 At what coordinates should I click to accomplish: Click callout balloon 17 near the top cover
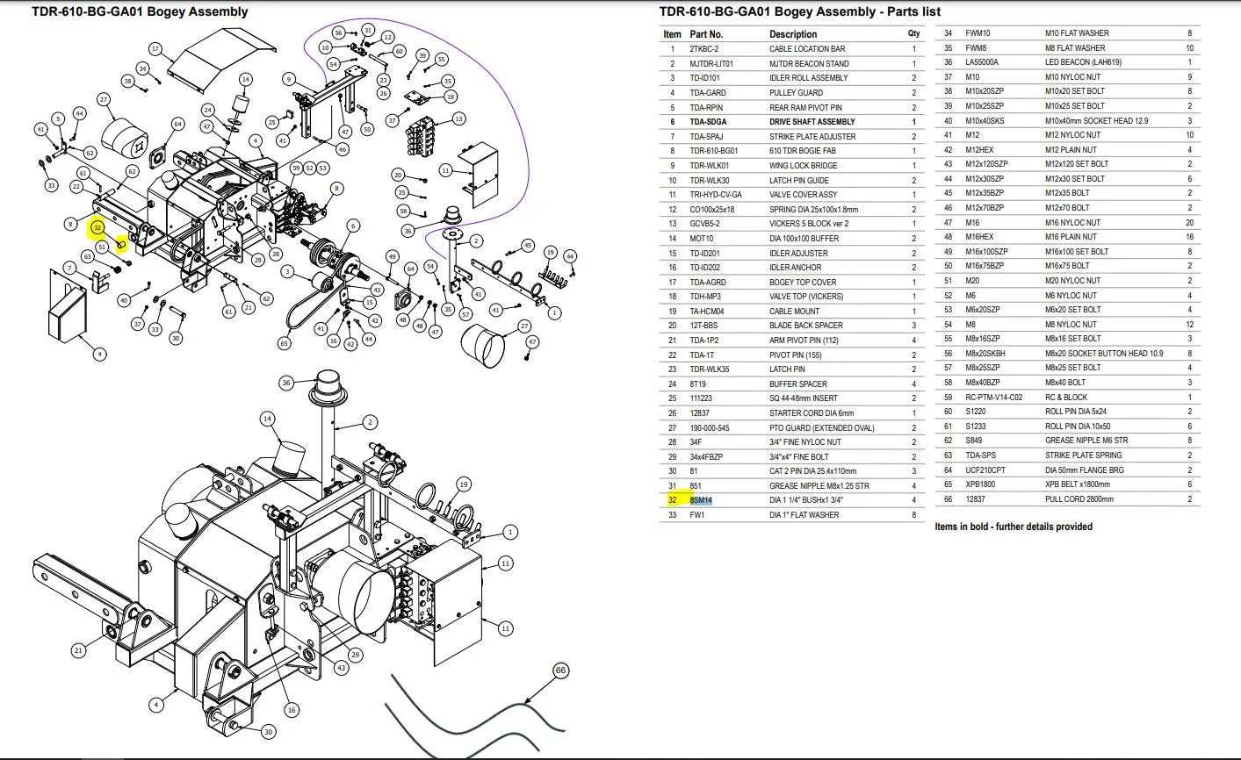pos(155,48)
